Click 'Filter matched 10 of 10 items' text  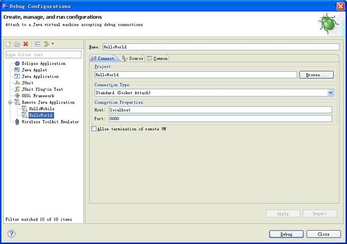[39, 219]
